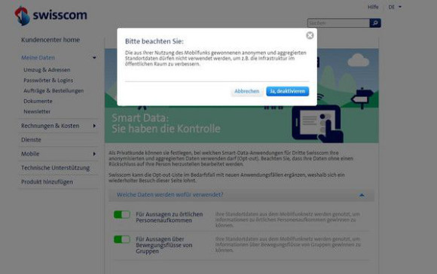Open the Hilfe link

click(373, 7)
